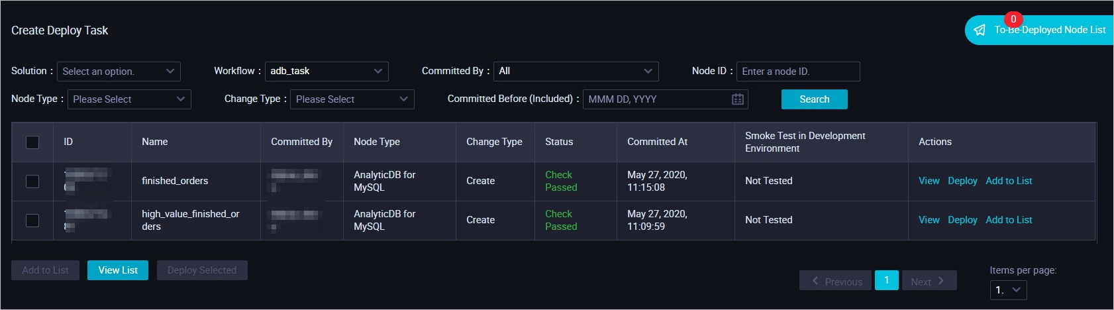1114x310 pixels.
Task: Expand the Items per page dropdown
Action: point(1009,290)
